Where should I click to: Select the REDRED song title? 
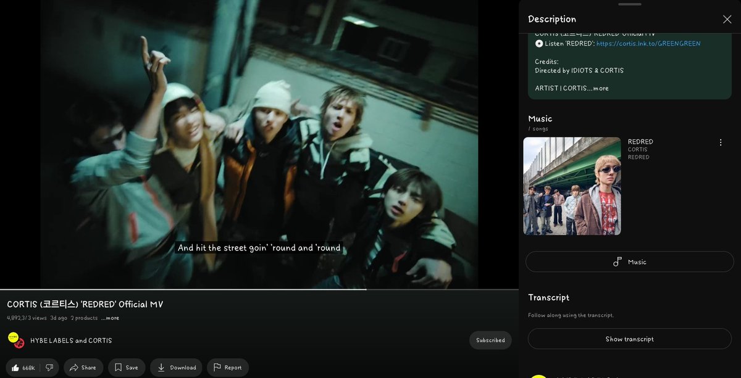pos(640,142)
